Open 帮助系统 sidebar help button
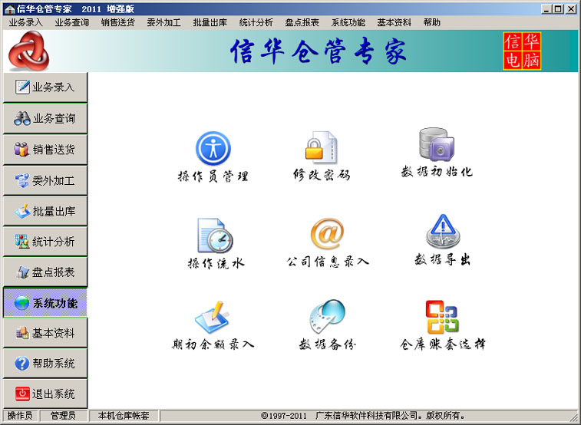The height and width of the screenshot is (425, 581). tap(45, 363)
